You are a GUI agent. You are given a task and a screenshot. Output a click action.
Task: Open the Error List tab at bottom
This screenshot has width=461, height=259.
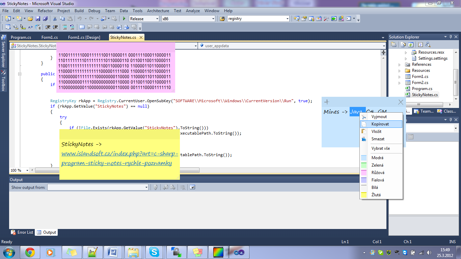22,232
